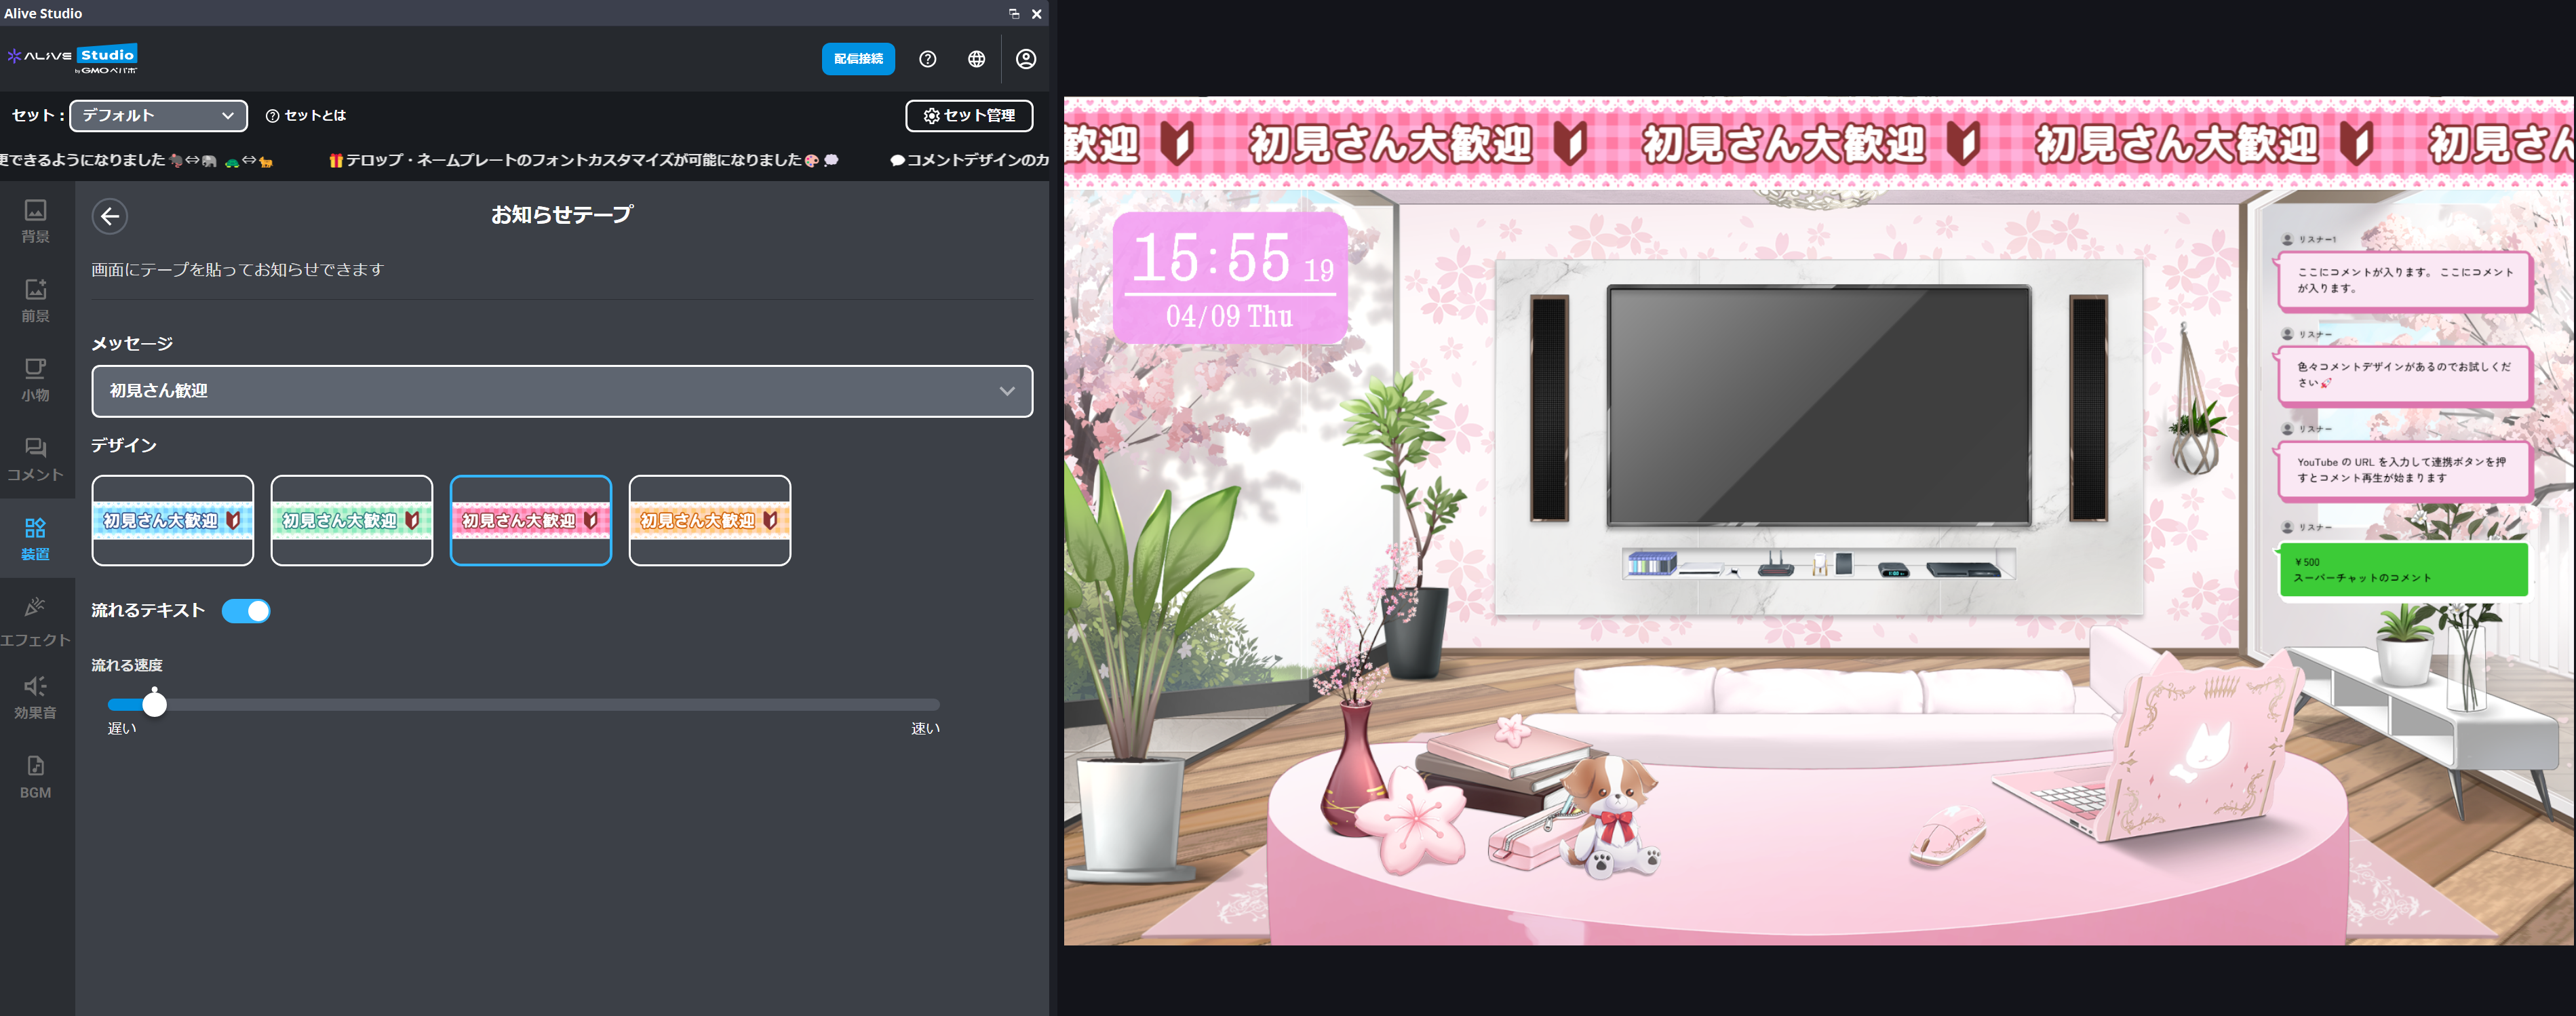Viewport: 2576px width, 1016px height.
Task: Click the 配信接続 button
Action: coord(858,59)
